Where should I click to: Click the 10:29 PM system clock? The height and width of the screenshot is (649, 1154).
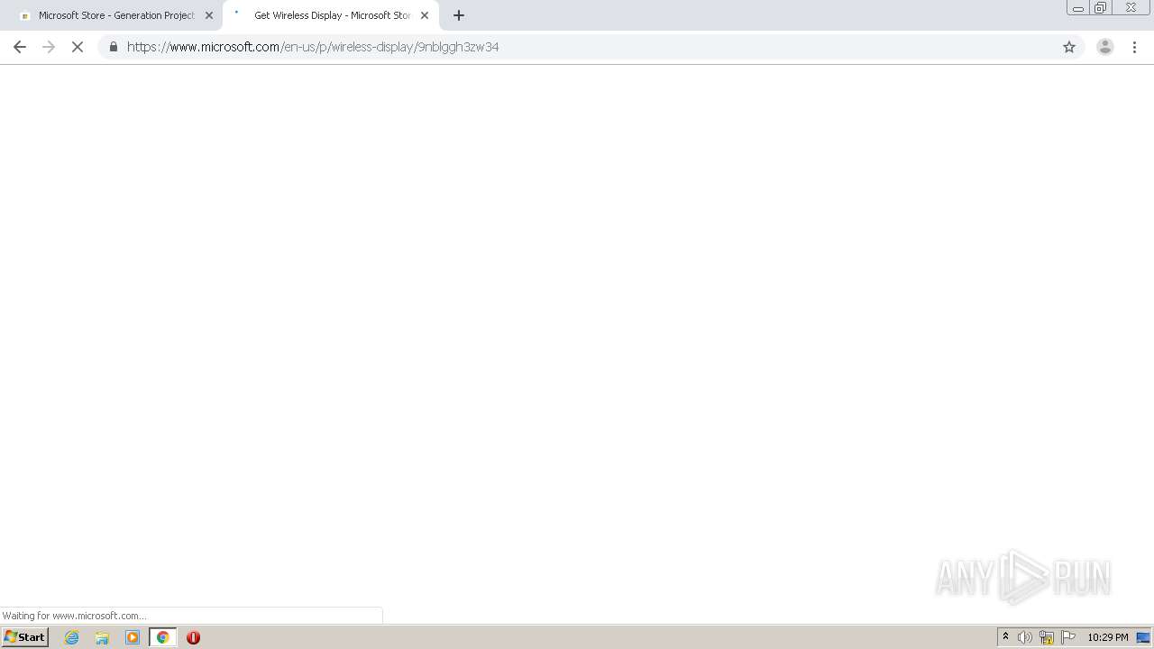1107,637
